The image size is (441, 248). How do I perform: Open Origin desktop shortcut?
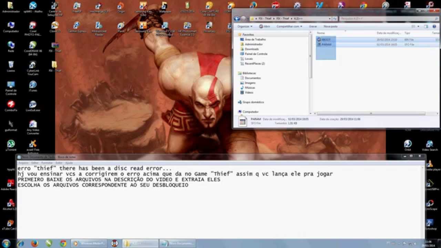[121, 7]
